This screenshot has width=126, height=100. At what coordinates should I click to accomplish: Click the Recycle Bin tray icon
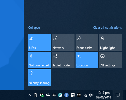tap(35, 95)
